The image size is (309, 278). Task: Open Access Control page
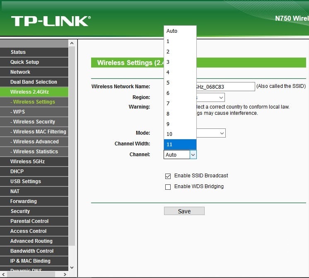click(x=34, y=231)
